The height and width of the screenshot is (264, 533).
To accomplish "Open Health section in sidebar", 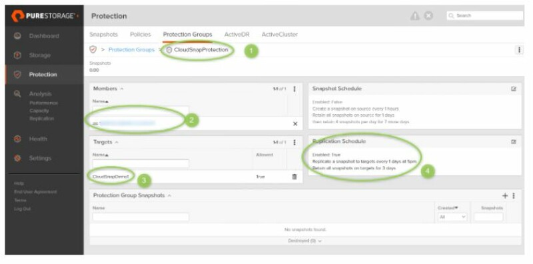I will [x=38, y=139].
